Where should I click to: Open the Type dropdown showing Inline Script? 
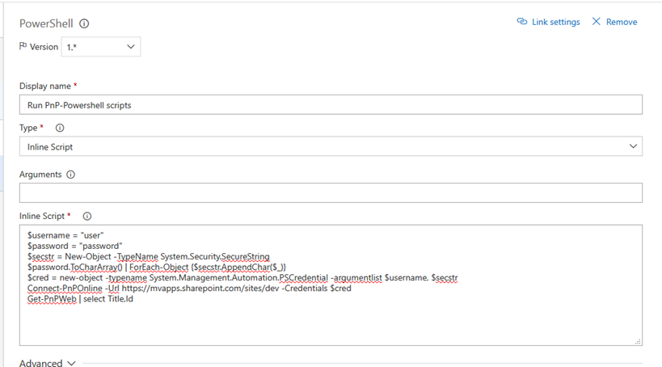[x=330, y=146]
